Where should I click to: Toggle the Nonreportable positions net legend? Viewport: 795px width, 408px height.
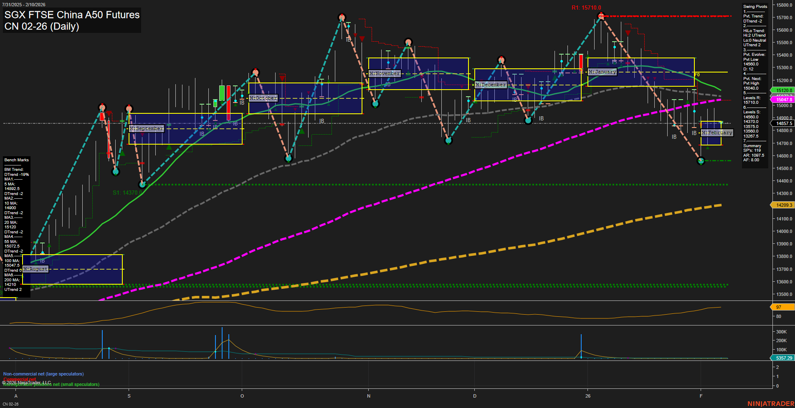(51, 384)
